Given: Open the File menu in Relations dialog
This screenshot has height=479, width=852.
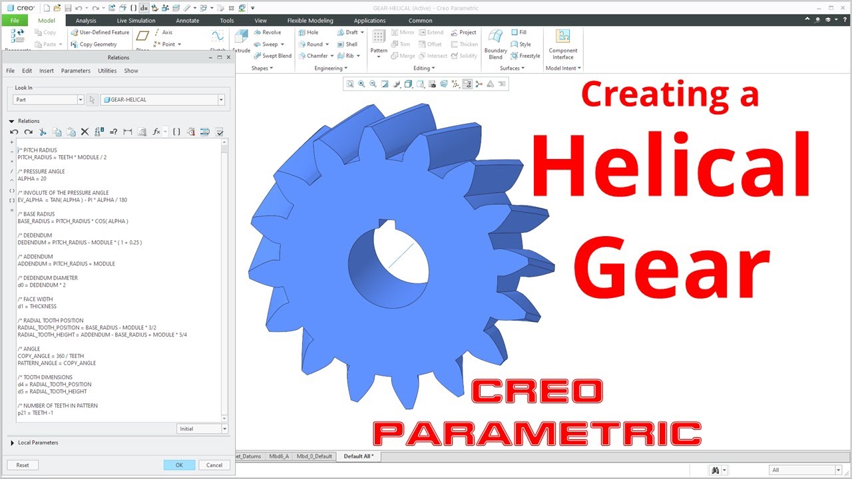Looking at the screenshot, I should point(10,71).
